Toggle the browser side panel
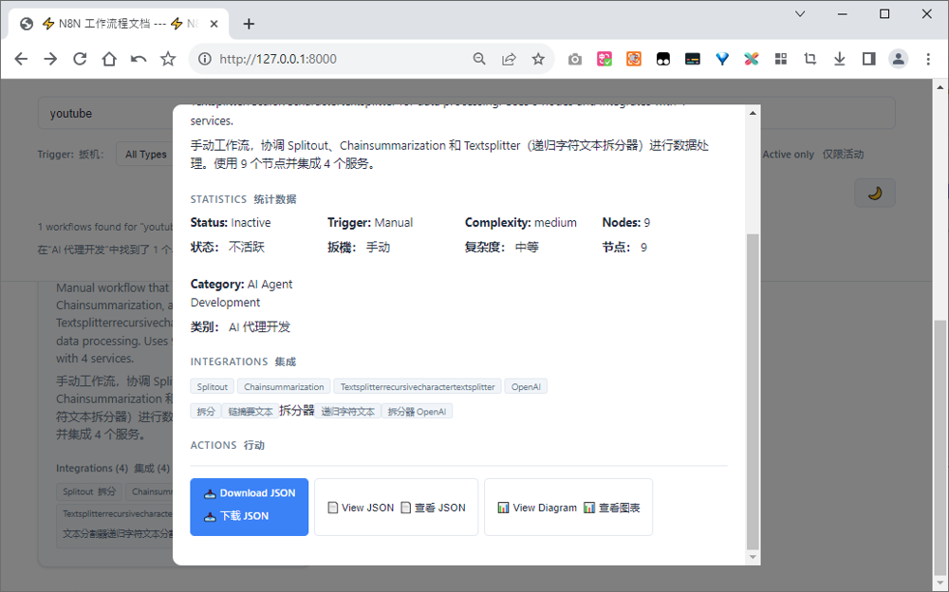Screen dimensions: 949x592 click(x=868, y=59)
